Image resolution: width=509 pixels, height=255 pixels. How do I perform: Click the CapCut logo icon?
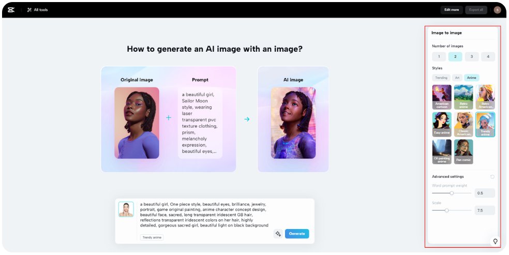click(x=11, y=10)
